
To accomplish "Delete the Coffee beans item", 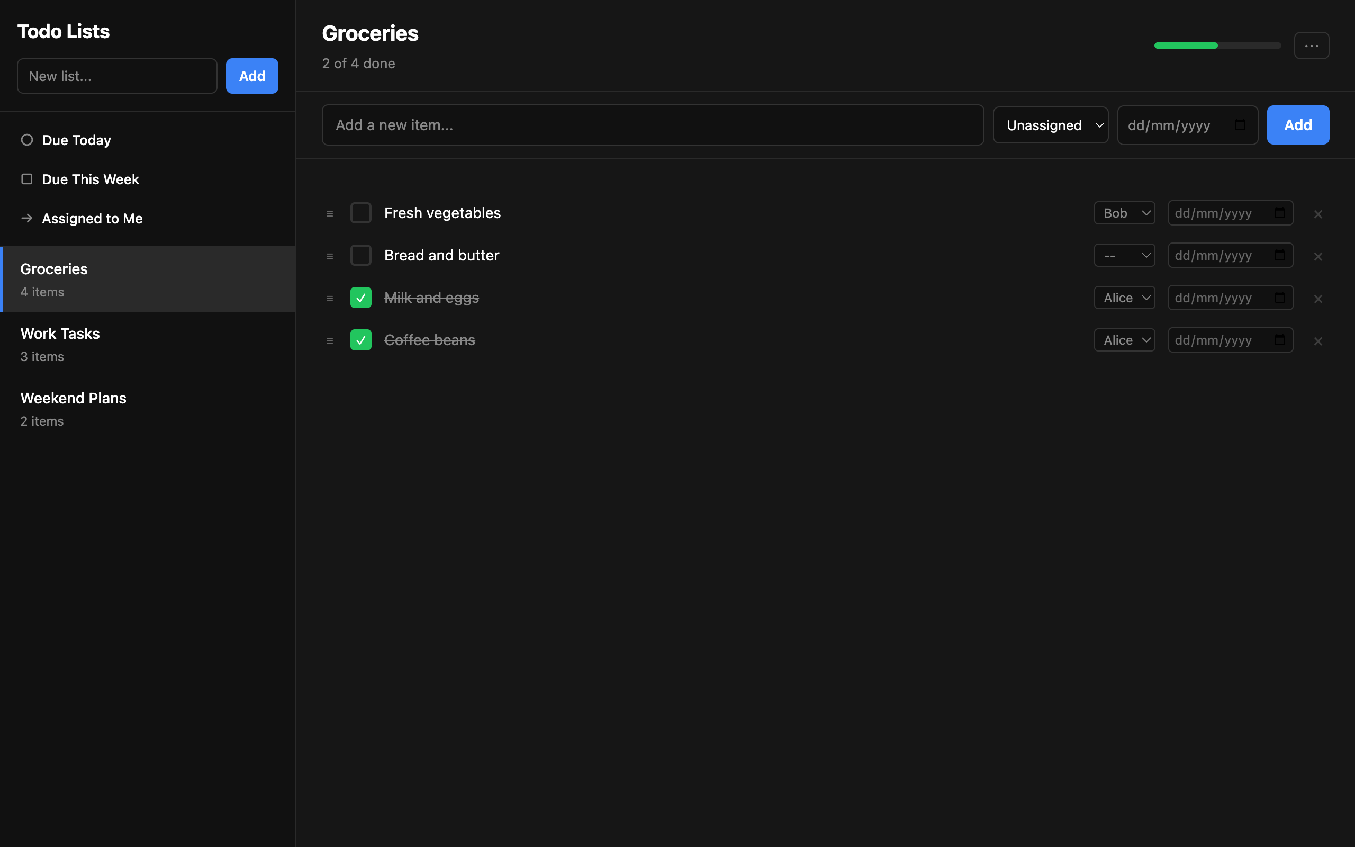I will coord(1318,340).
